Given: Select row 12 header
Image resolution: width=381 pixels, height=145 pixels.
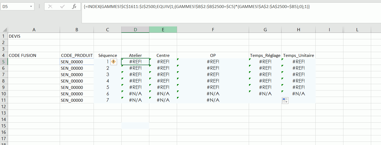Looking at the screenshot, I should click(x=4, y=107).
